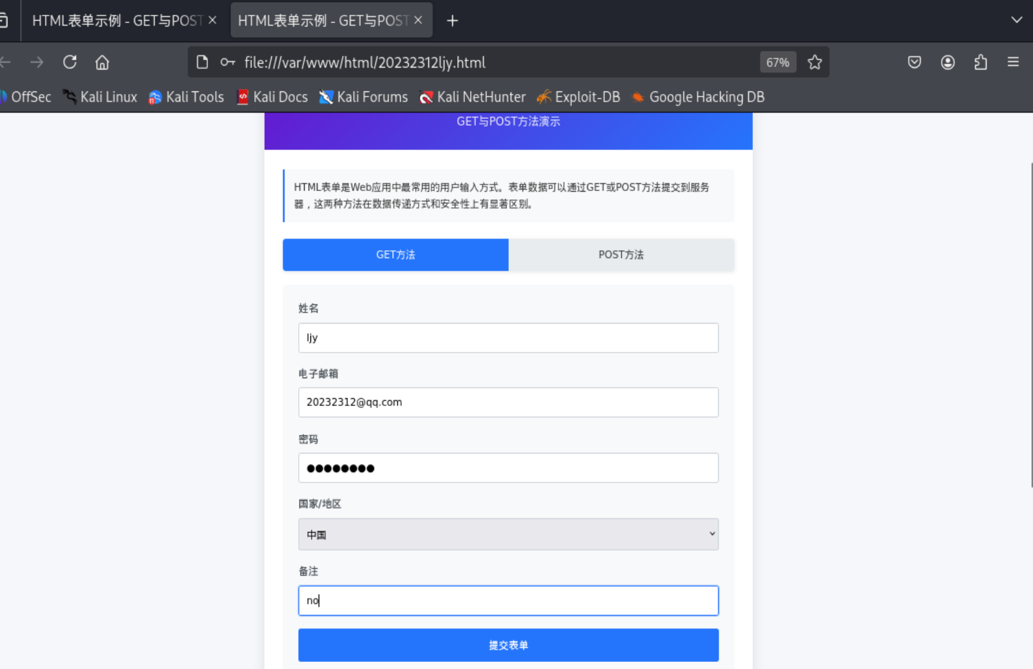
Task: Switch to the POST方法 tab
Action: click(621, 255)
